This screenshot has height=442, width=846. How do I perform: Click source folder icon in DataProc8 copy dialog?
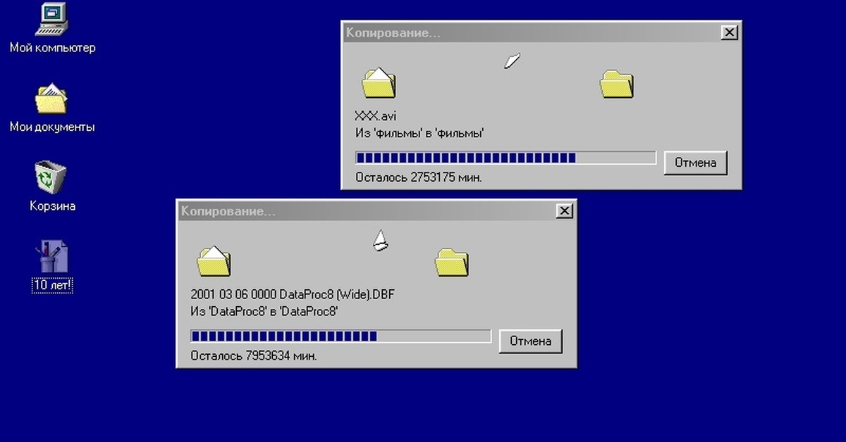pyautogui.click(x=214, y=261)
